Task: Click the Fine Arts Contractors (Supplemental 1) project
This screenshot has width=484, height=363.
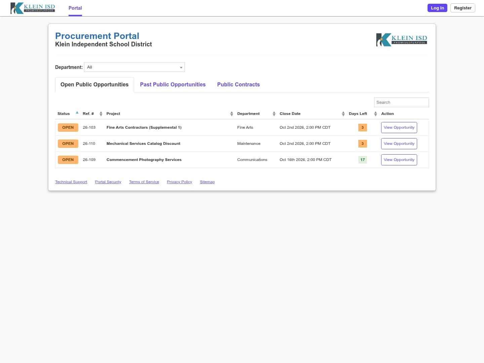Action: tap(144, 128)
